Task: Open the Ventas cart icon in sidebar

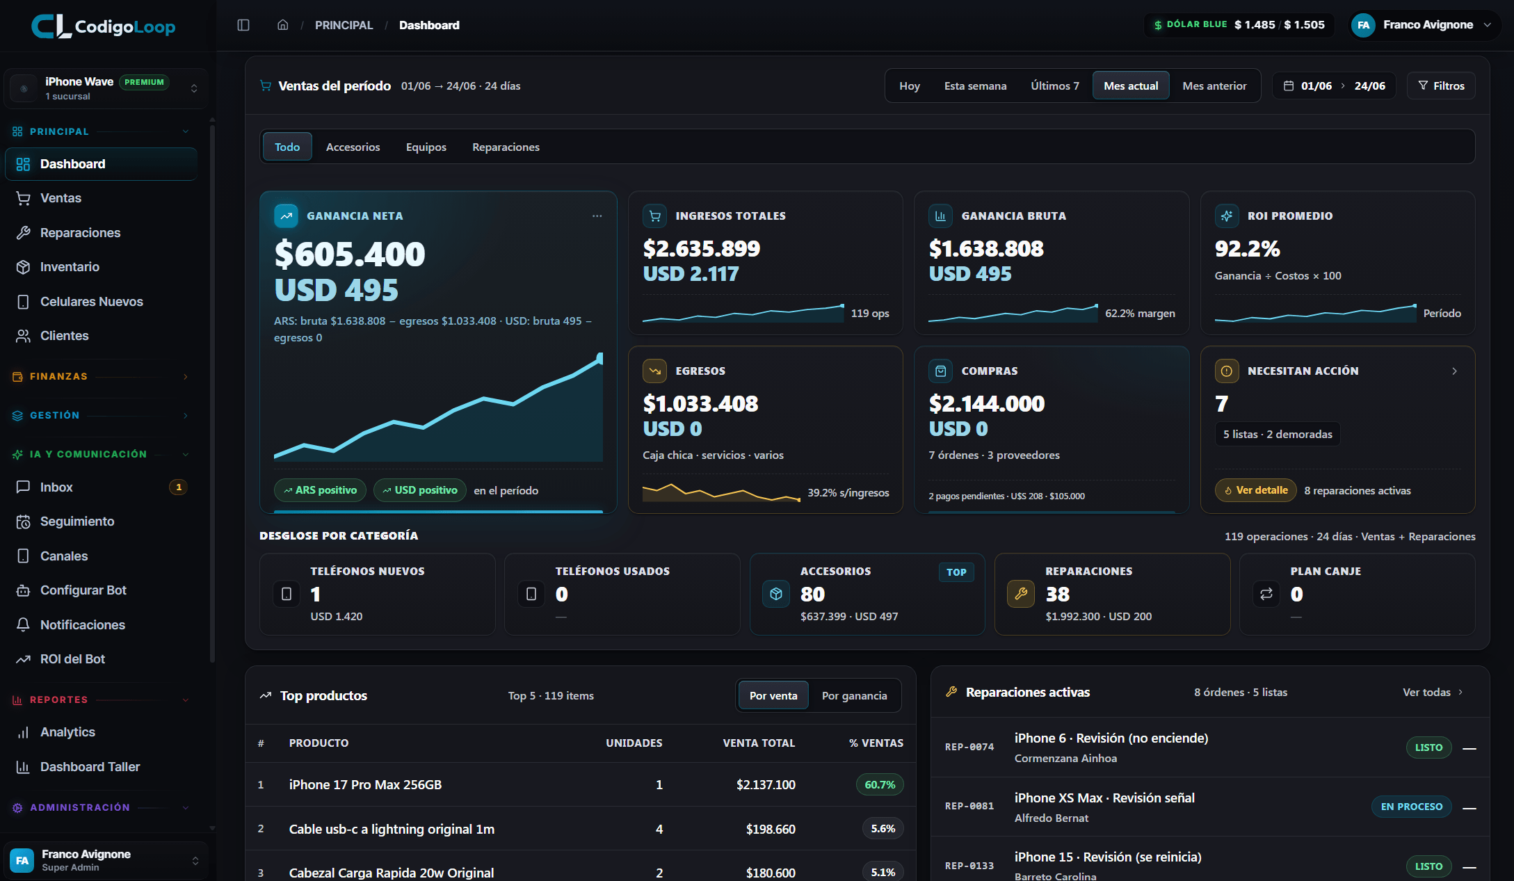Action: click(x=23, y=198)
